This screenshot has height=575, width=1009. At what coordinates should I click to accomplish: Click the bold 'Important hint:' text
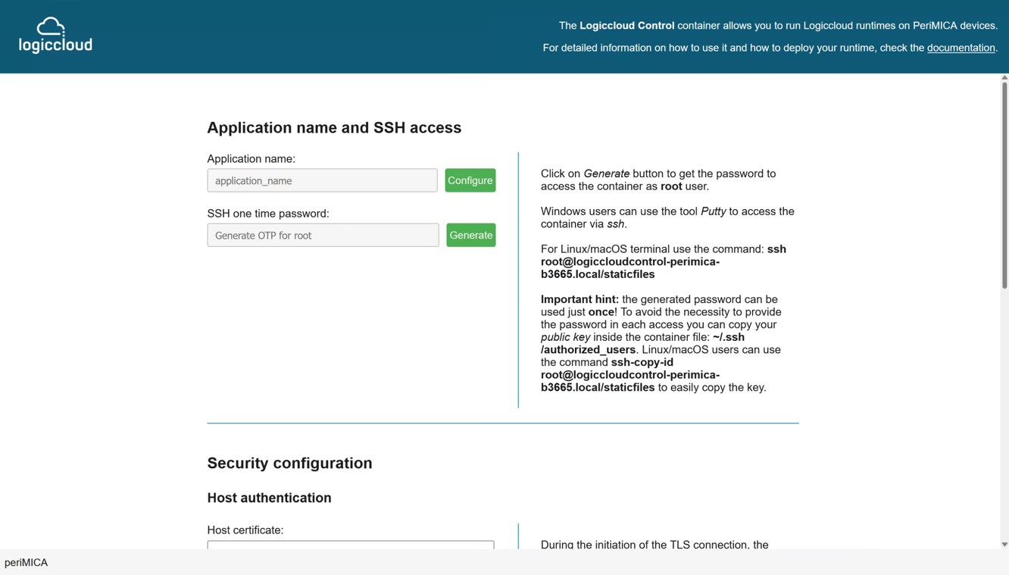click(579, 299)
